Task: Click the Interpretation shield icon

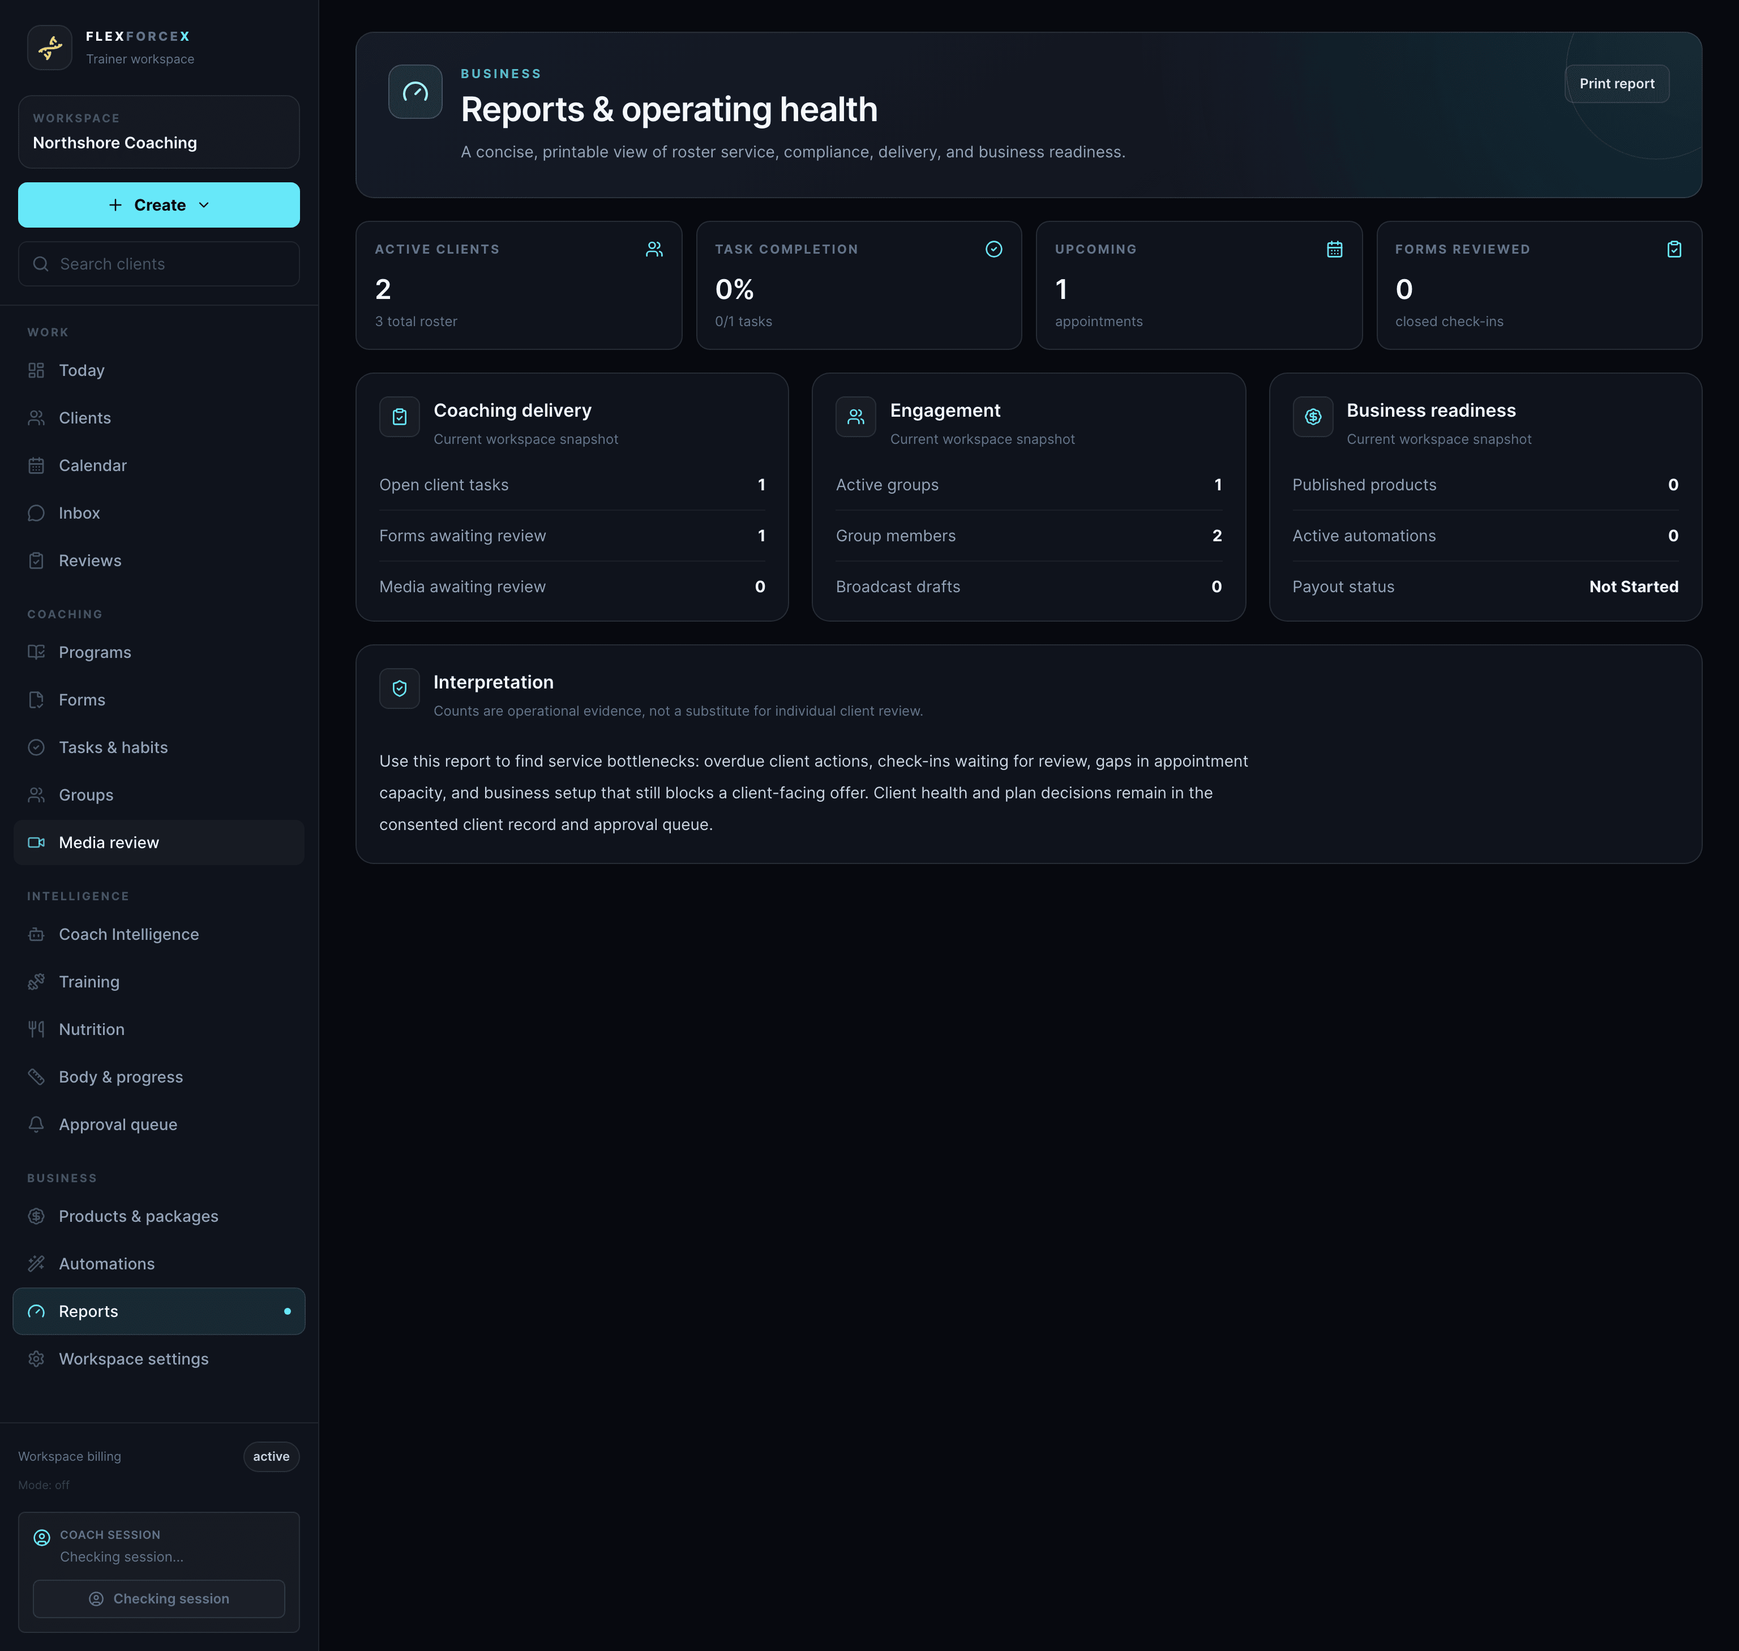Action: click(x=400, y=688)
